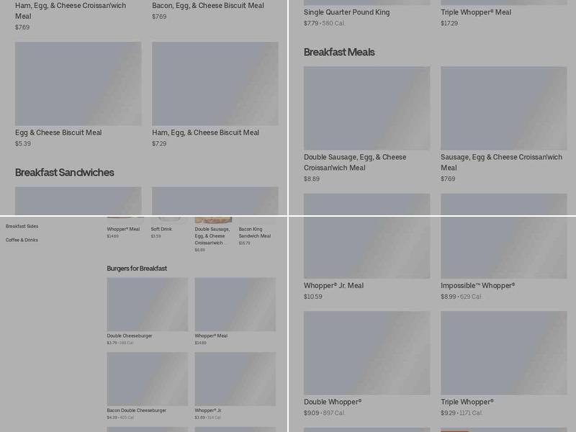Open Ham, Egg, & Cheese Biscuit Meal image
Viewport: 576px width, 432px height.
(x=215, y=84)
